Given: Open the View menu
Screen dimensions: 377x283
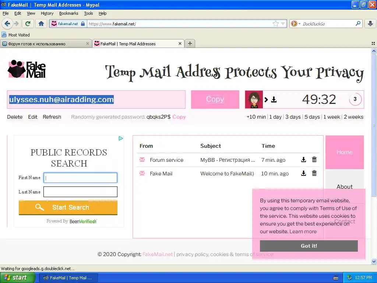Looking at the screenshot, I should click(x=31, y=13).
